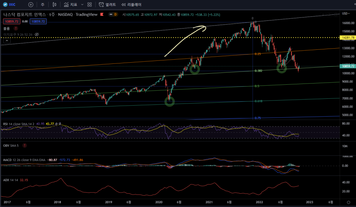Image resolution: width=356 pixels, height=207 pixels.
Task: Click the 0.382 Fibonacci level label
Action: 258,71
